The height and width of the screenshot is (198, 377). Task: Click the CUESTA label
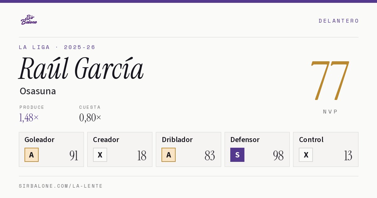click(90, 107)
